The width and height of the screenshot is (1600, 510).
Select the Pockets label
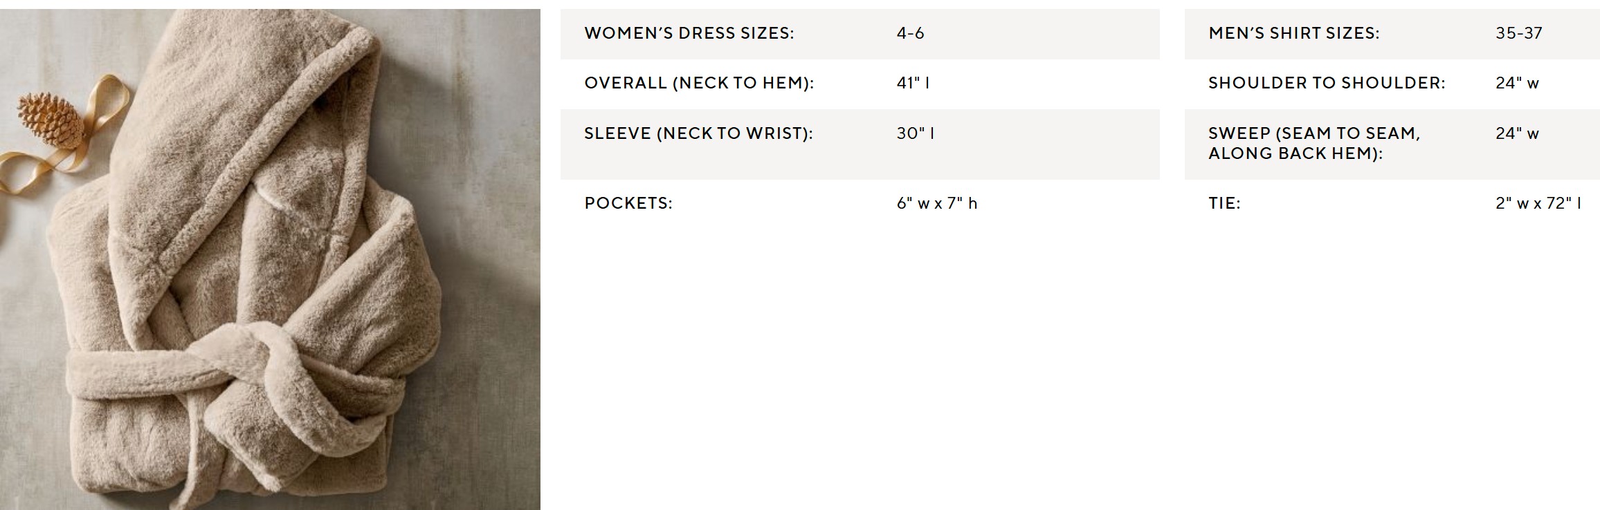click(x=628, y=203)
